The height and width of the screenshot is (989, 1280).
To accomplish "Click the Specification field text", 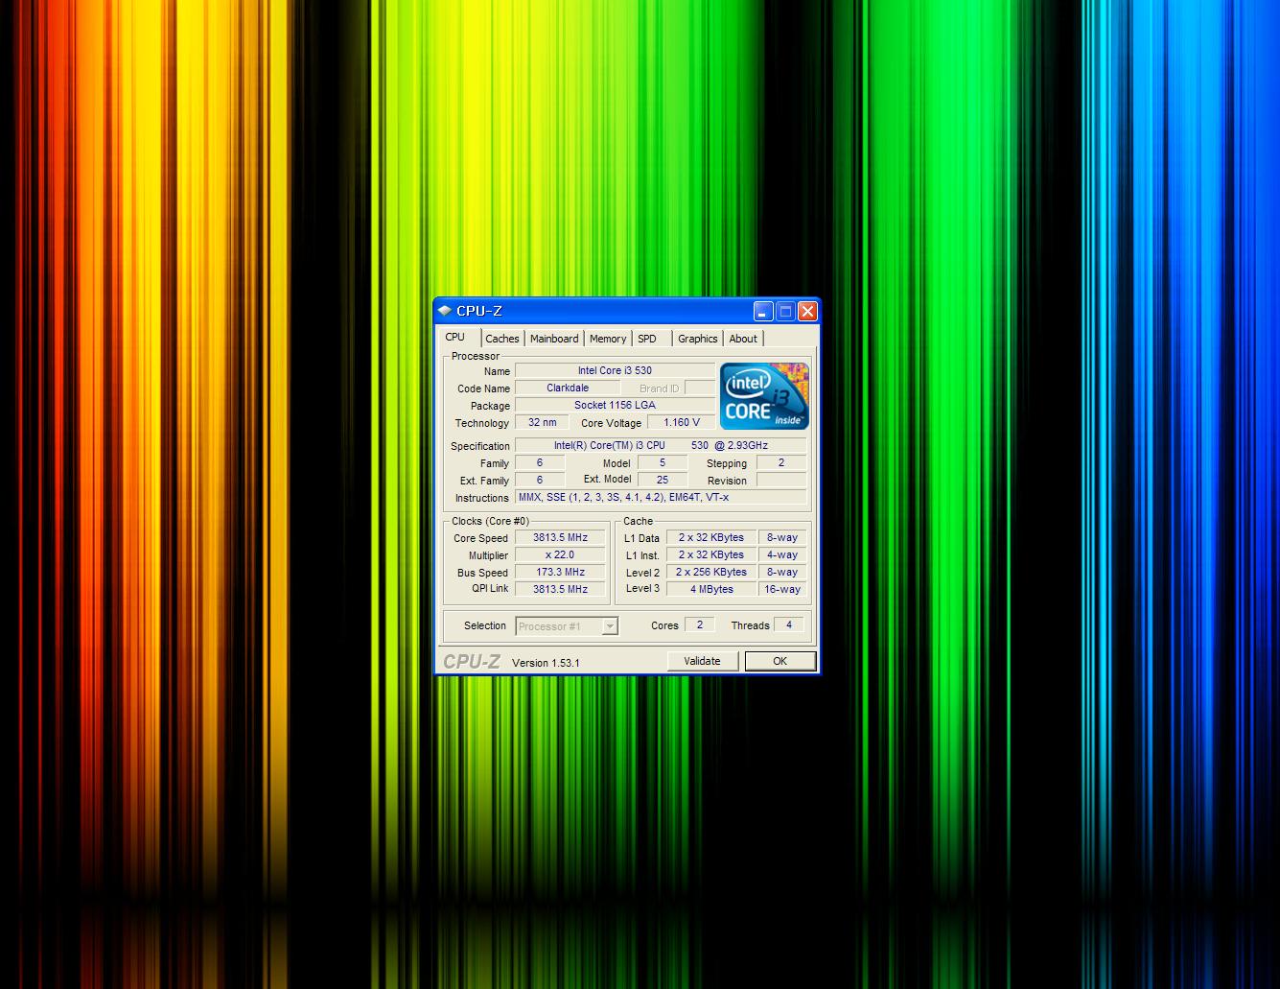I will [661, 445].
